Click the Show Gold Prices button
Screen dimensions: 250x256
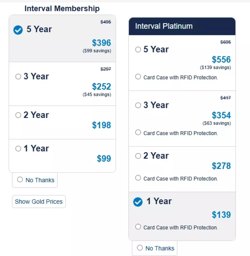[39, 202]
